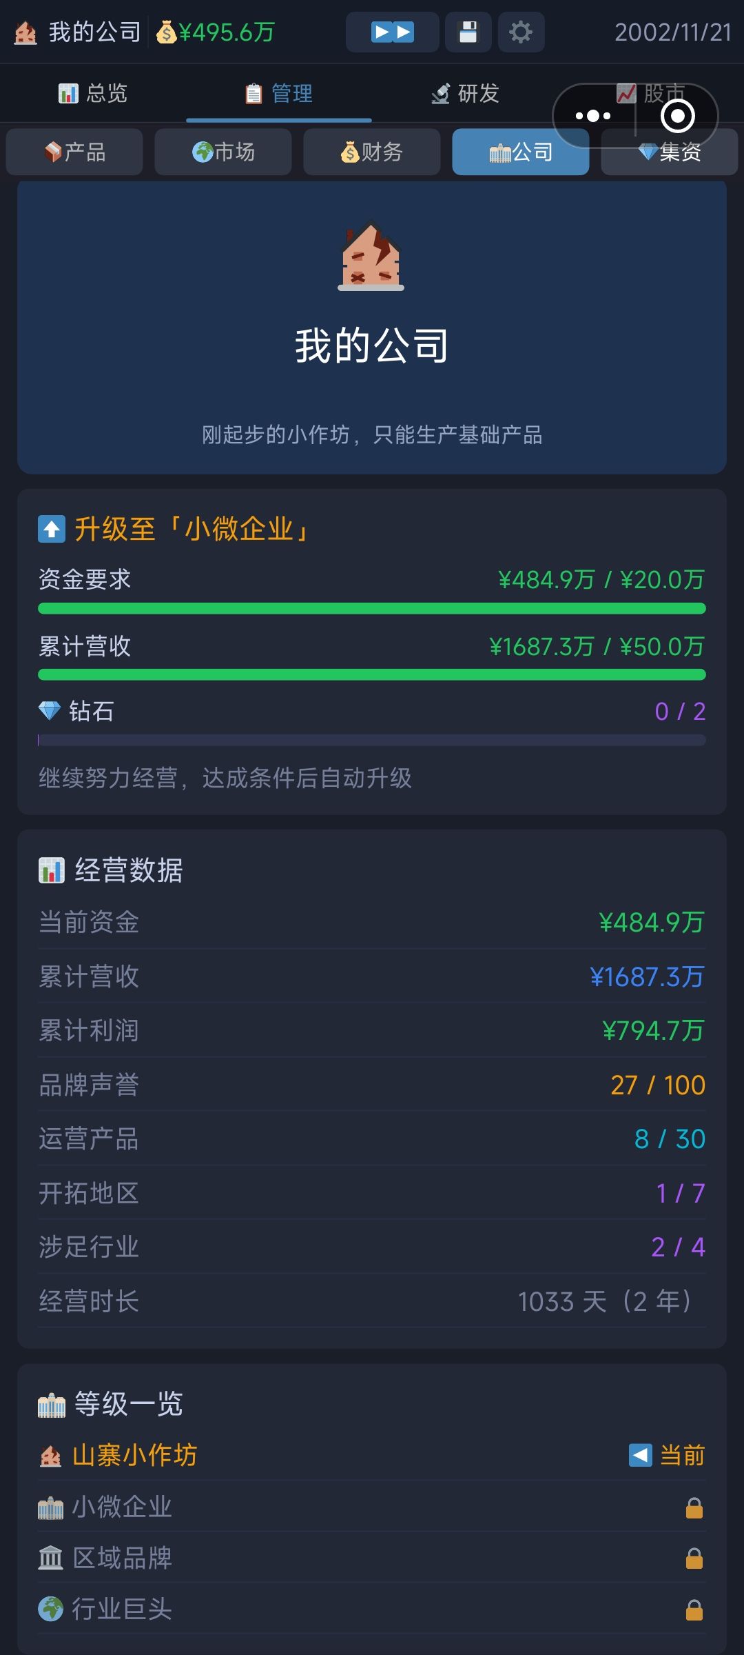Click the lock icon beside 行业巨头
The width and height of the screenshot is (744, 1655).
pos(694,1610)
